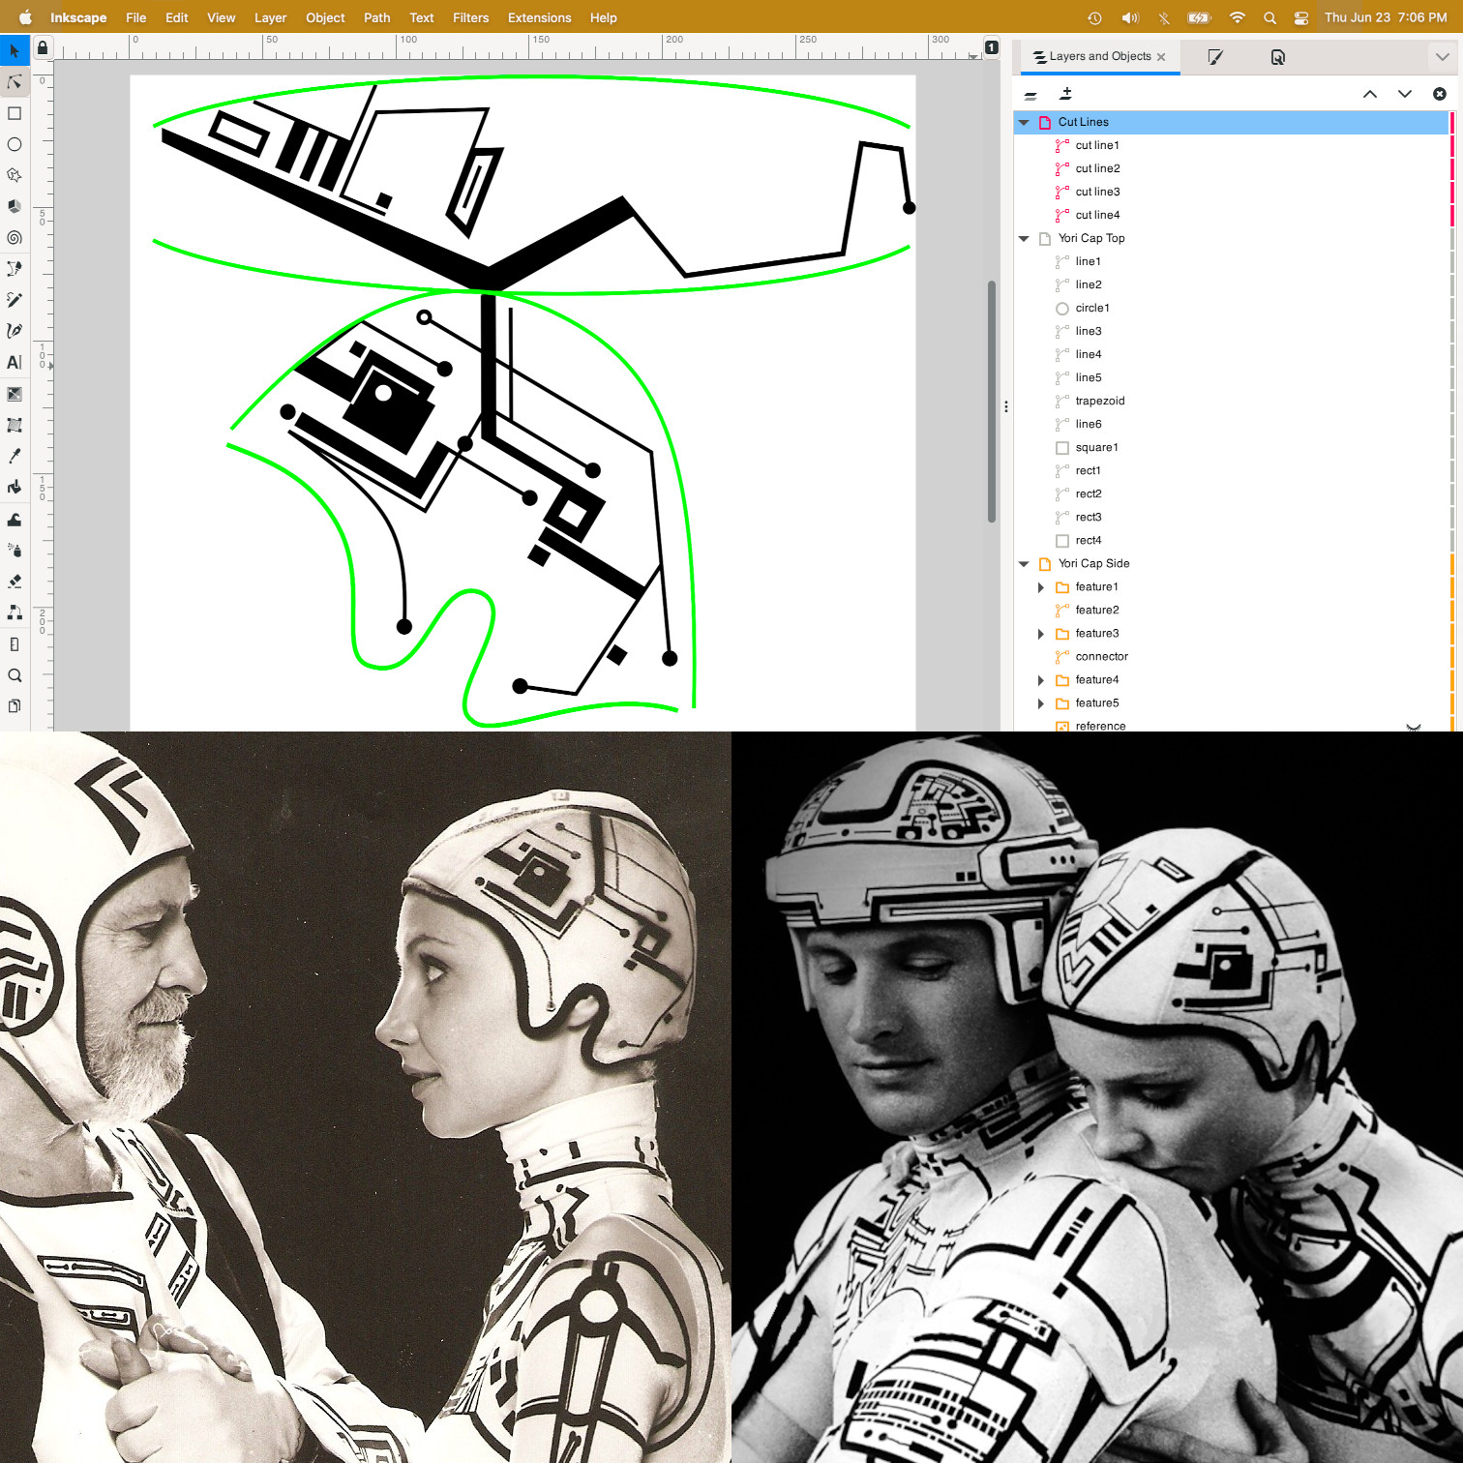Select the 3D Box tool

(x=15, y=206)
